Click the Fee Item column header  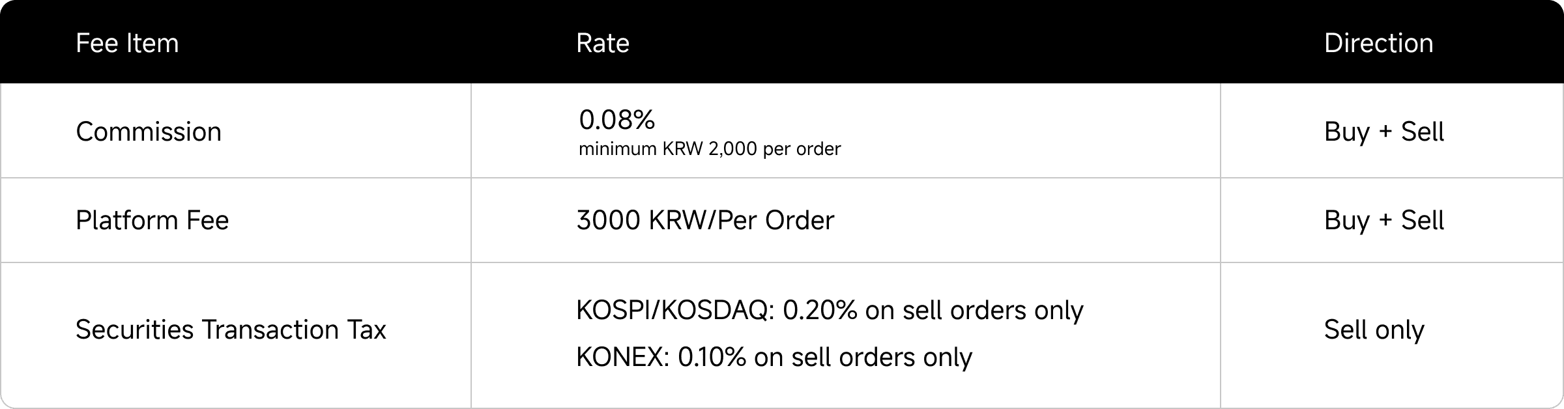point(127,43)
